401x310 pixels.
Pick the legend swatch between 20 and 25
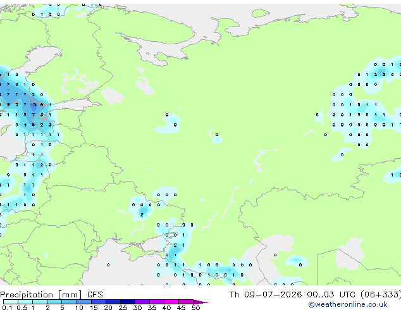pos(113,302)
